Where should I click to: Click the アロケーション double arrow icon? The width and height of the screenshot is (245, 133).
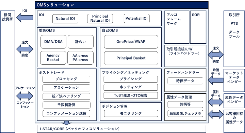coord(25,96)
